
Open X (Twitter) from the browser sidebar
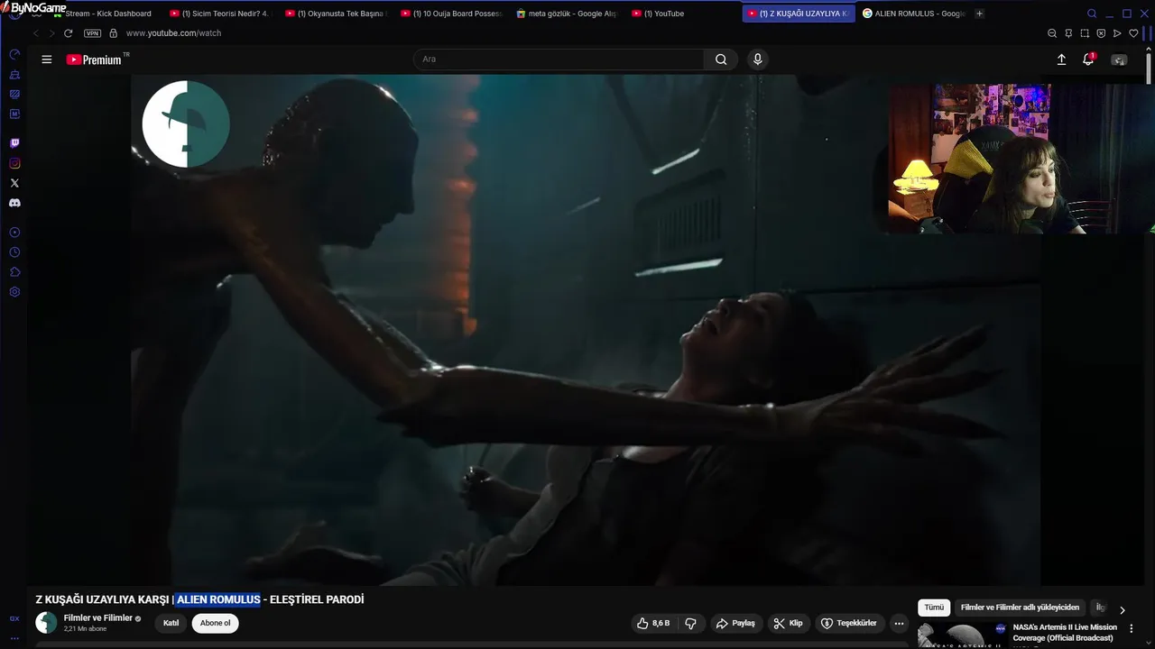[x=14, y=183]
